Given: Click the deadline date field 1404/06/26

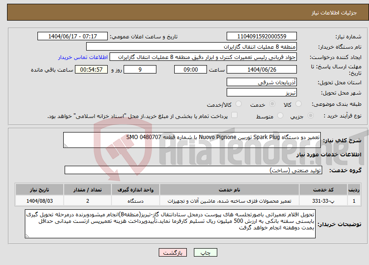Looking at the screenshot, I should click(x=261, y=69).
